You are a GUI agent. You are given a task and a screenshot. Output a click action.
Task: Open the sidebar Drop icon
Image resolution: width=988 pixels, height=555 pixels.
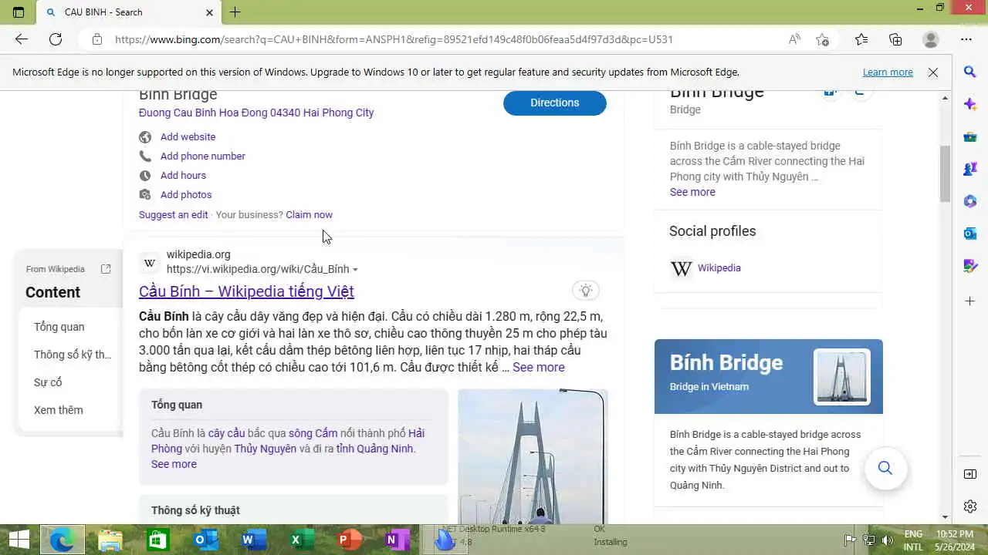click(x=970, y=266)
